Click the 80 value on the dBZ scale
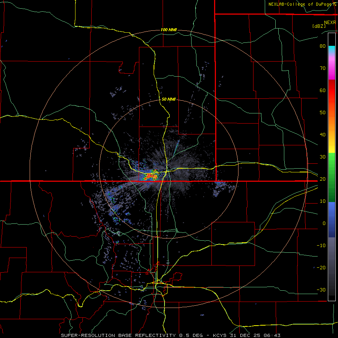Screen dimensions: 338x338 tap(323, 46)
